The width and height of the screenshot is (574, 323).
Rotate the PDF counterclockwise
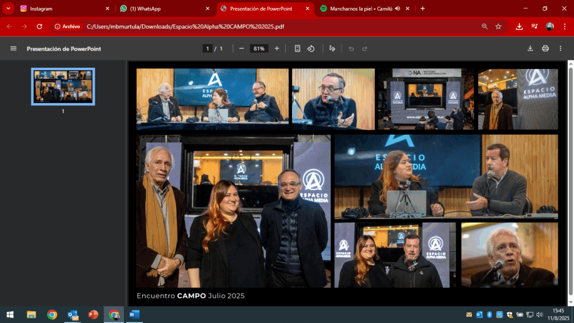(x=311, y=49)
